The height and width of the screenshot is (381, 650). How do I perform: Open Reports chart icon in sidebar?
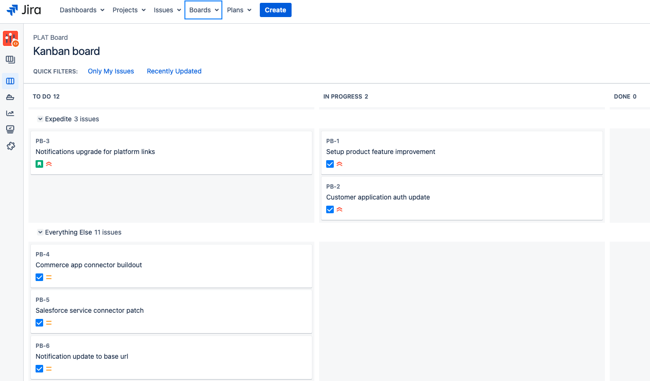point(10,113)
